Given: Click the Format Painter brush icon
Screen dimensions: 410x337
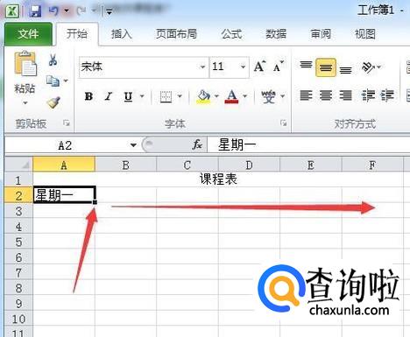Looking at the screenshot, I should pos(53,102).
